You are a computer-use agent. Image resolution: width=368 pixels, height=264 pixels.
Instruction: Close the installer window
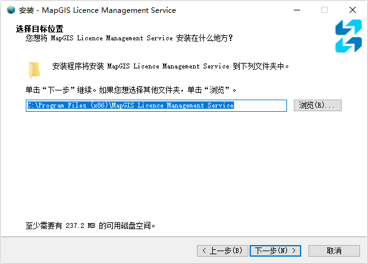click(351, 10)
